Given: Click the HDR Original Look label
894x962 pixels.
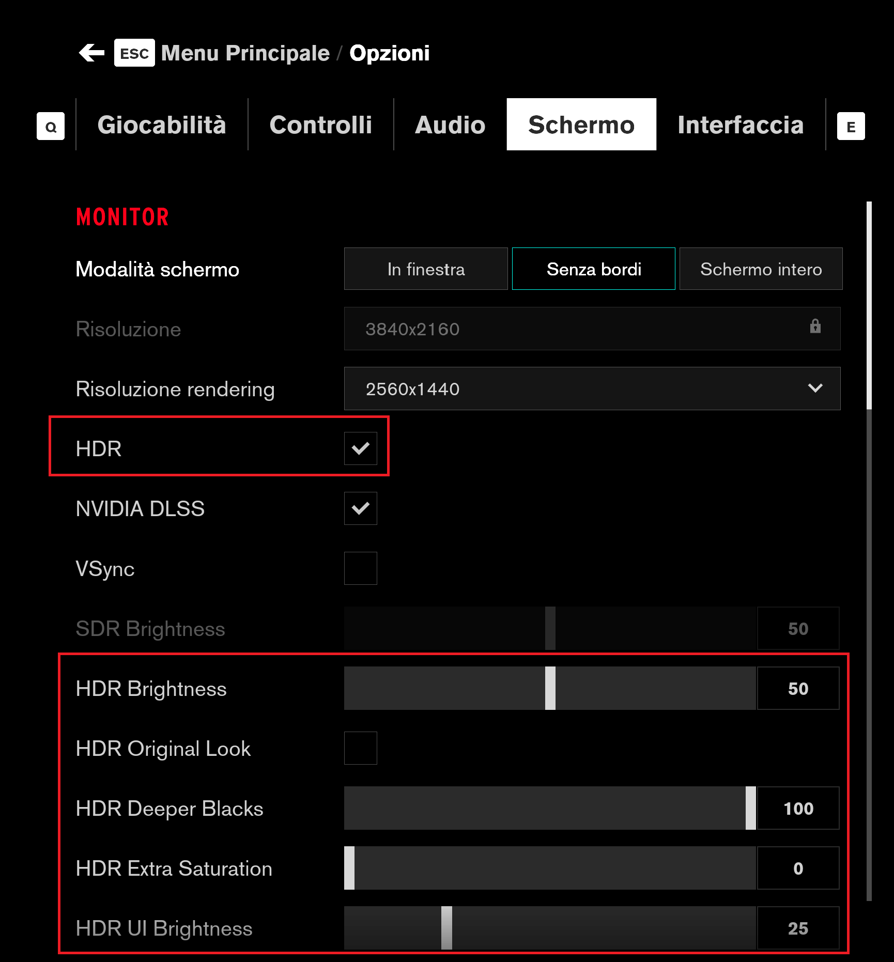Looking at the screenshot, I should pyautogui.click(x=163, y=749).
